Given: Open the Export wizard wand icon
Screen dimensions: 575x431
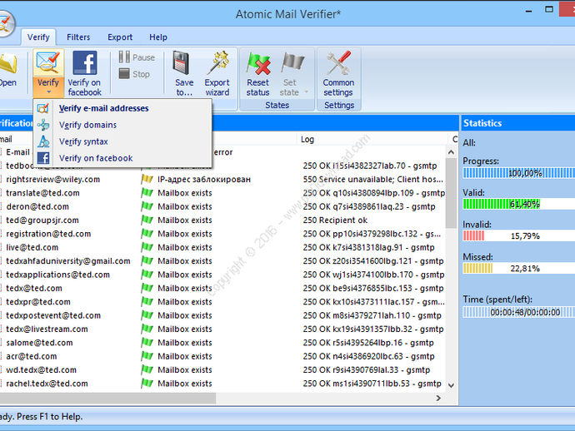Looking at the screenshot, I should (217, 63).
